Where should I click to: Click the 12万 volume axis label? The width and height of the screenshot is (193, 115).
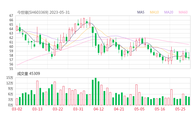(10, 83)
